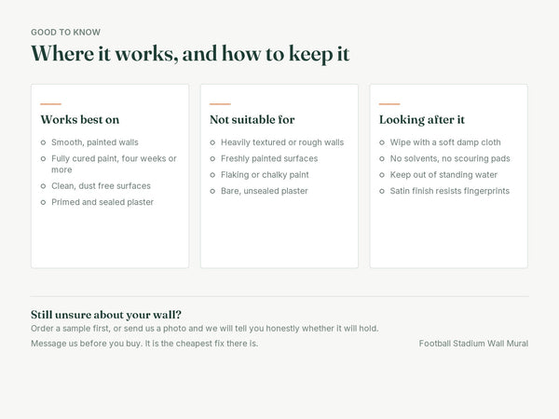This screenshot has width=559, height=419.
Task: Click bullet icon beside 'Flaking or chalky paint'
Action: pyautogui.click(x=212, y=175)
